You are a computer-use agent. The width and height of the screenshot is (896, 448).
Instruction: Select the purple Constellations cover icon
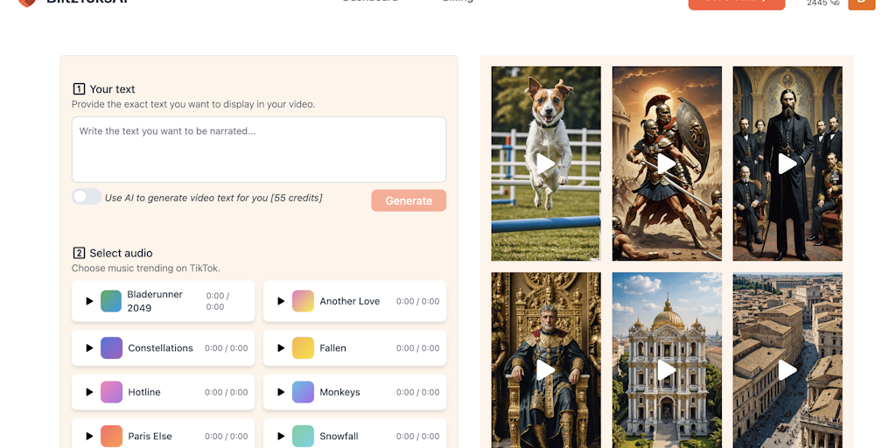[111, 348]
